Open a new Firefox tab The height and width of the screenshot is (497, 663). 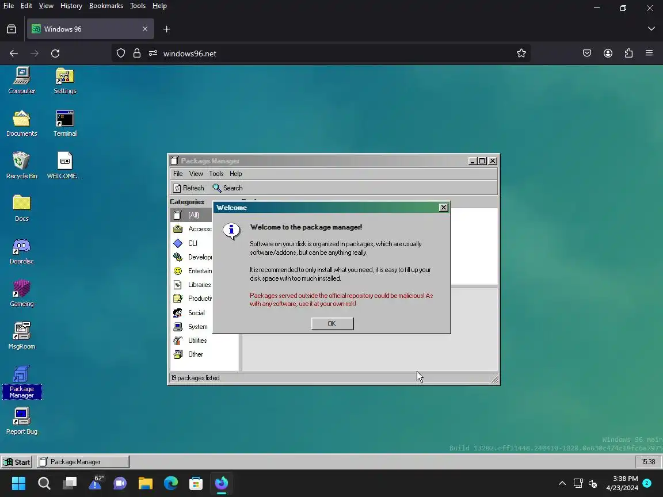(x=166, y=29)
